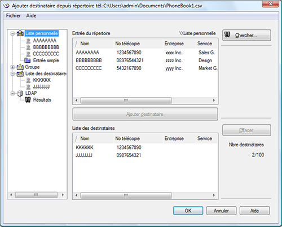Click the tree panel horizontal scrollbar thumb
282x227 pixels.
pos(36,195)
